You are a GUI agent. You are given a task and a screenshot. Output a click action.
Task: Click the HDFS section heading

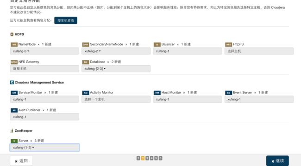pyautogui.click(x=19, y=34)
